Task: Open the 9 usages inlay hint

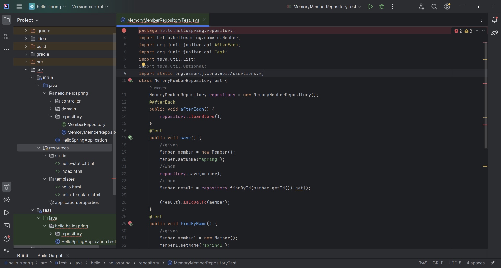Action: click(158, 88)
